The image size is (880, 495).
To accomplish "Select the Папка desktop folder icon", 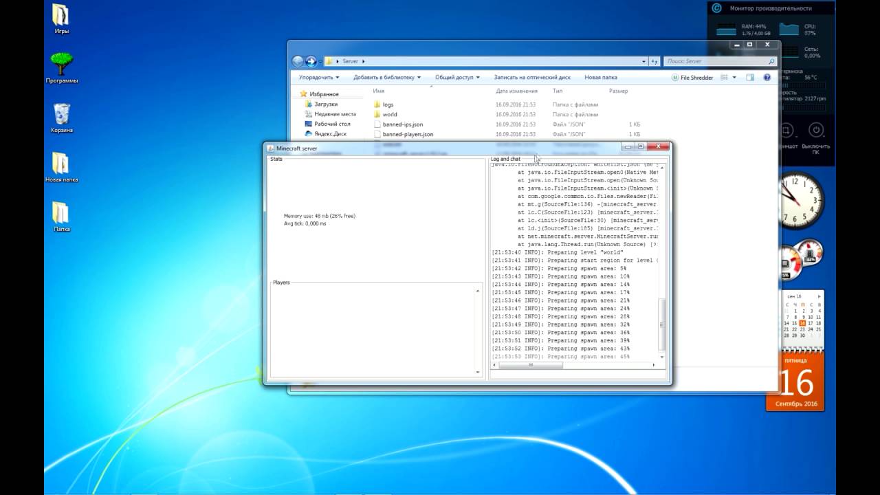I will tap(61, 217).
